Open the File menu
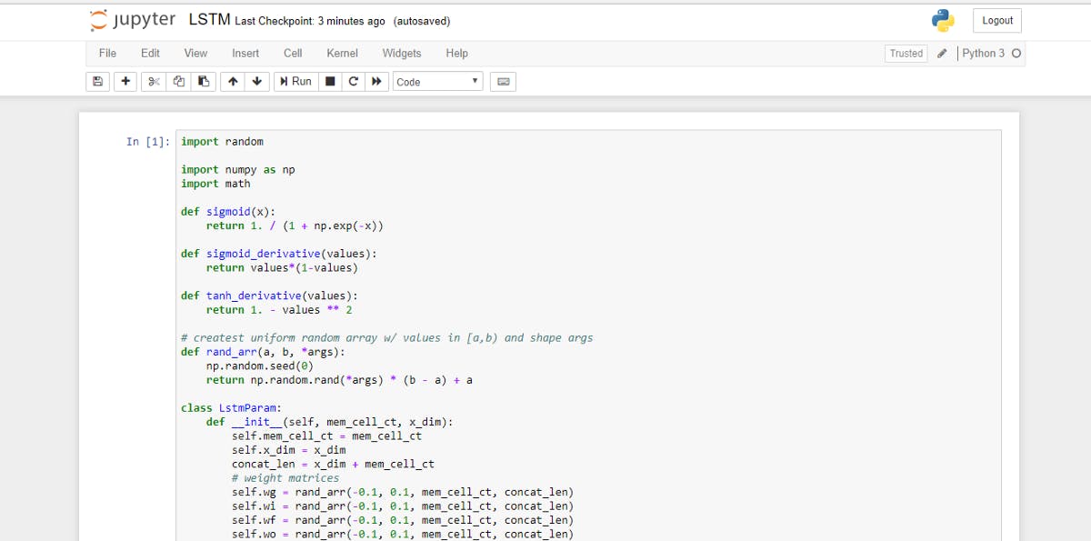 107,53
